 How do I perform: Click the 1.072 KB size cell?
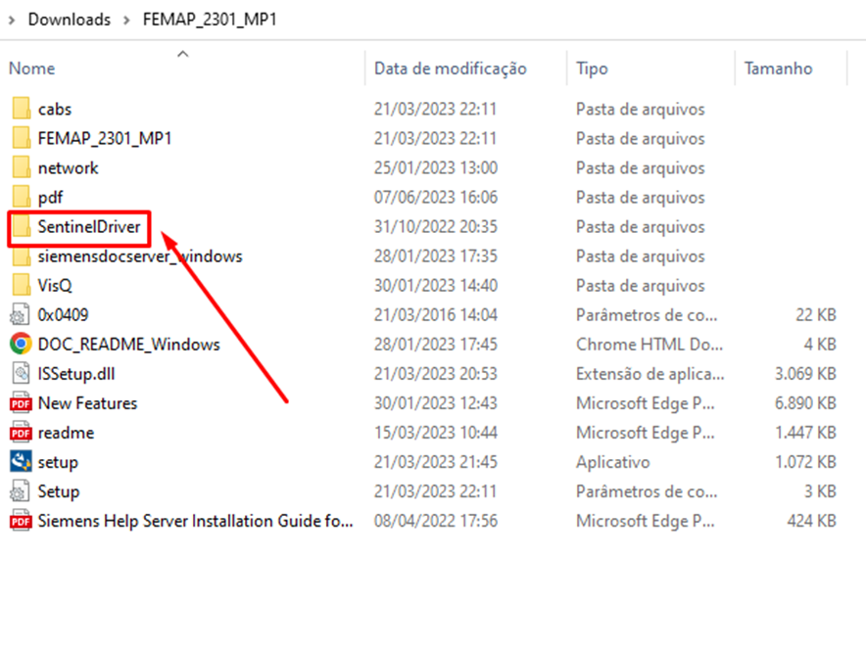click(805, 462)
